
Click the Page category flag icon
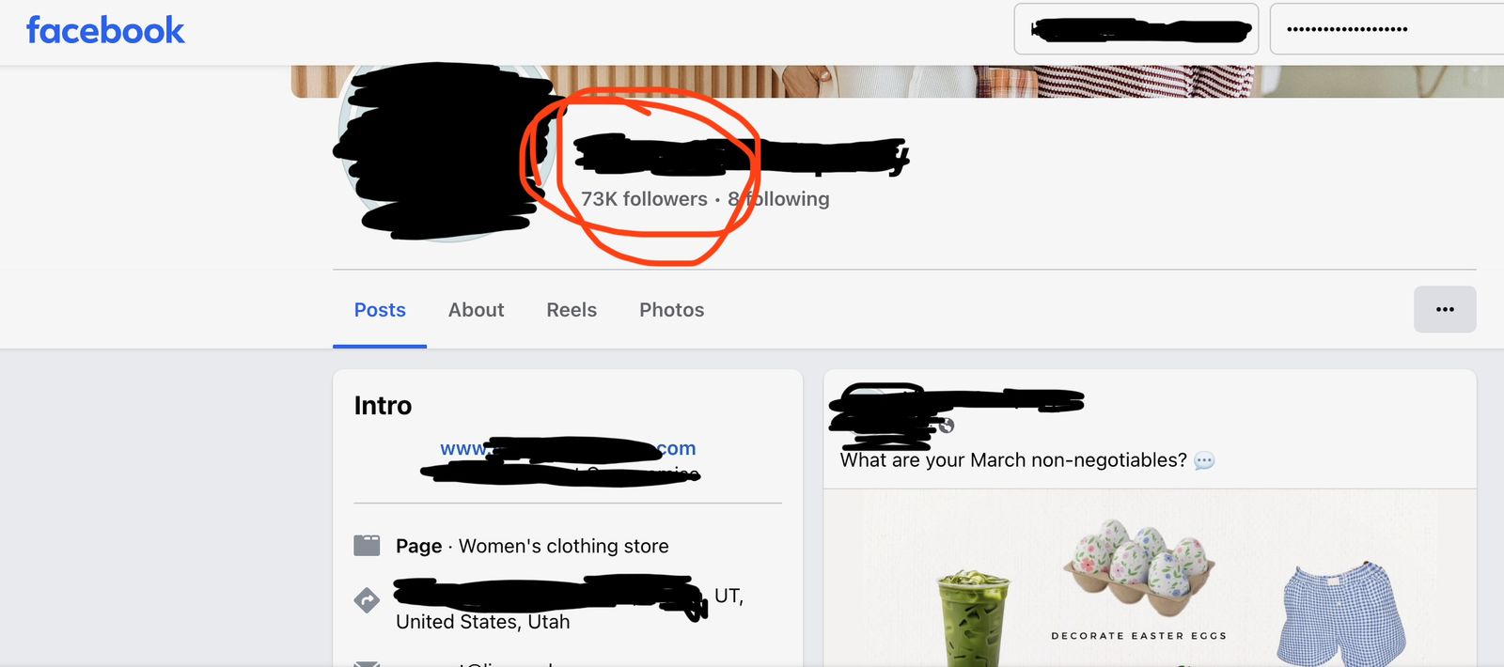point(367,546)
